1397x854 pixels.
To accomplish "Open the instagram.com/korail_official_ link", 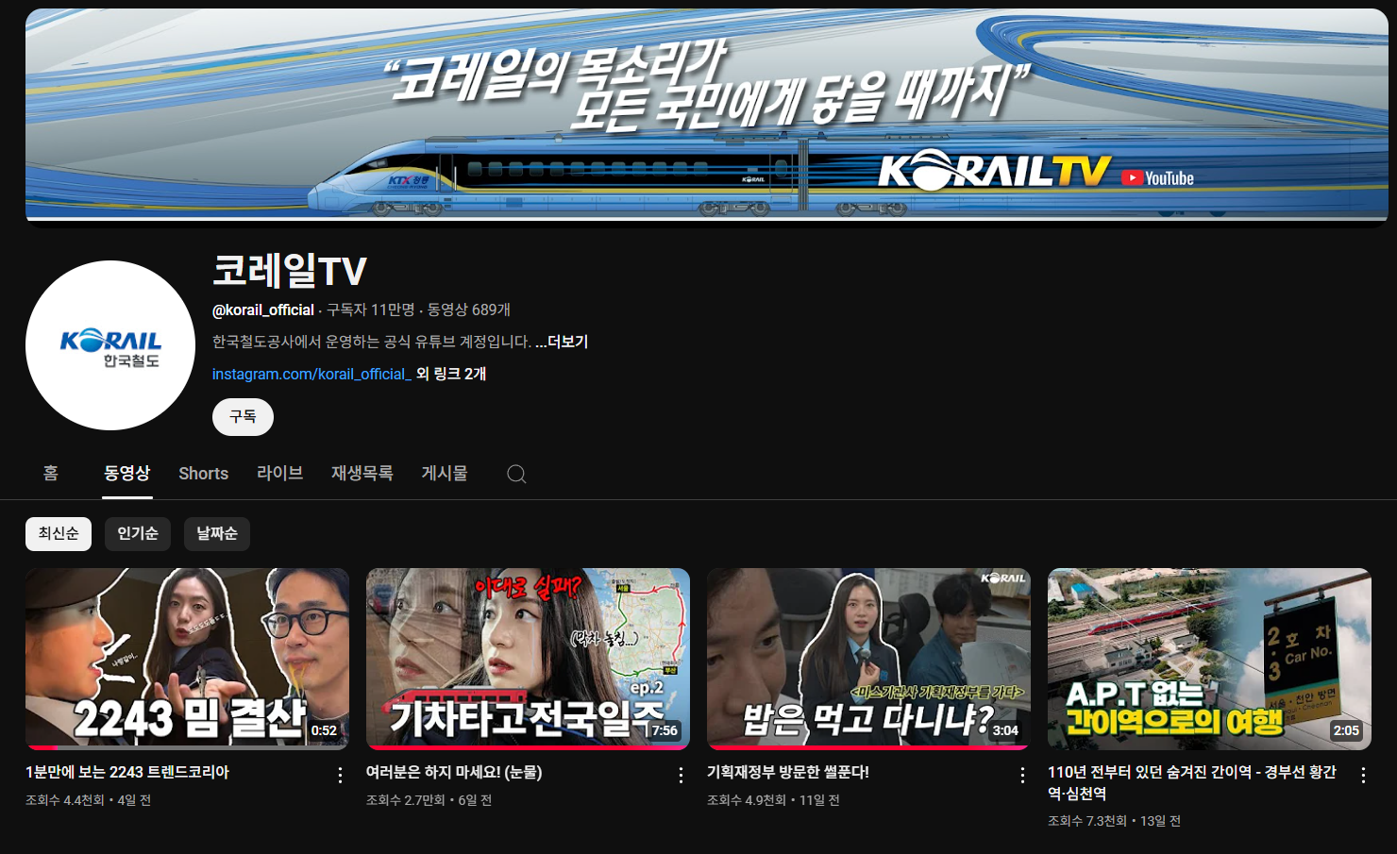I will (311, 374).
